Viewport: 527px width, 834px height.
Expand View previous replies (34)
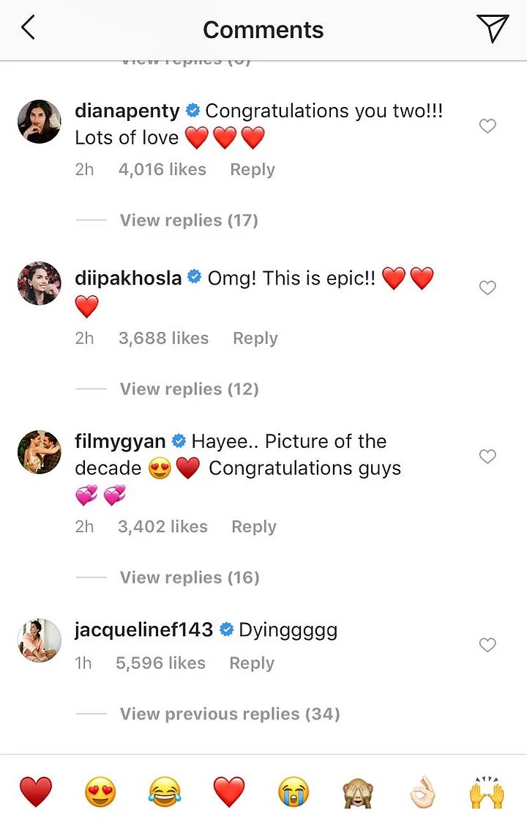(230, 714)
